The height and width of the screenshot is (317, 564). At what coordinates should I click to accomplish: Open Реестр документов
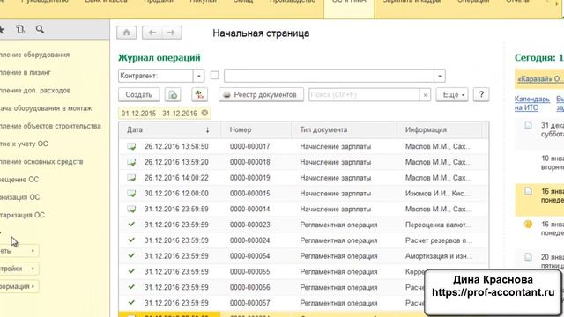point(261,94)
